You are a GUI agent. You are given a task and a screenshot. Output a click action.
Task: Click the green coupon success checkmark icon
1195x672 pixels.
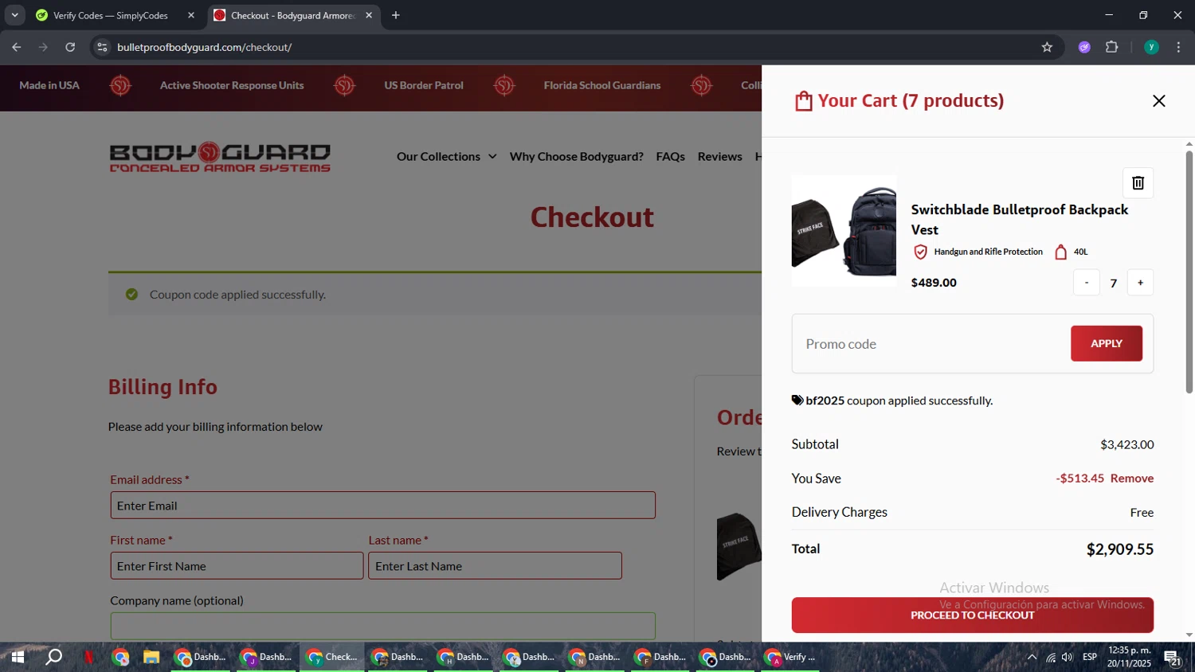pos(131,295)
